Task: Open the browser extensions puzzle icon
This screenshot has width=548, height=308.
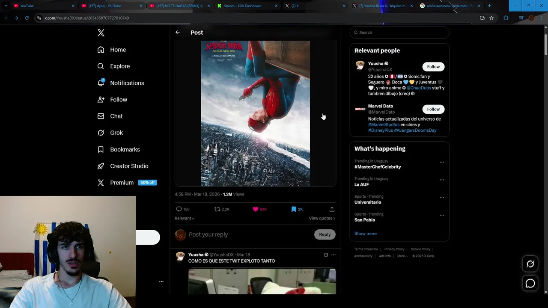Action: click(x=506, y=18)
